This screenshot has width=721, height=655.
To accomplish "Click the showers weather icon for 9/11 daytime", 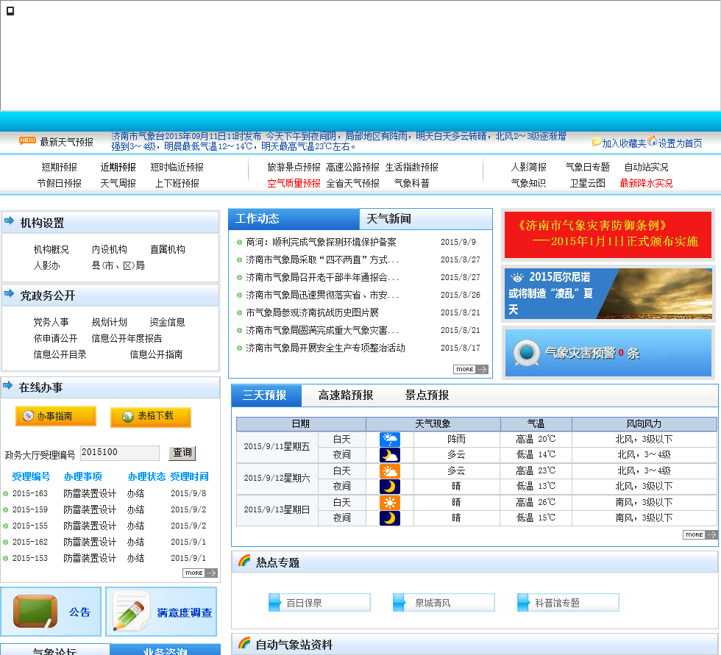I will tap(389, 440).
